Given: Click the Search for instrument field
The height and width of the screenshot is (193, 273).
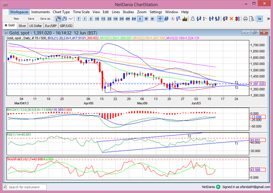Looking at the screenshot, I should tap(25, 187).
